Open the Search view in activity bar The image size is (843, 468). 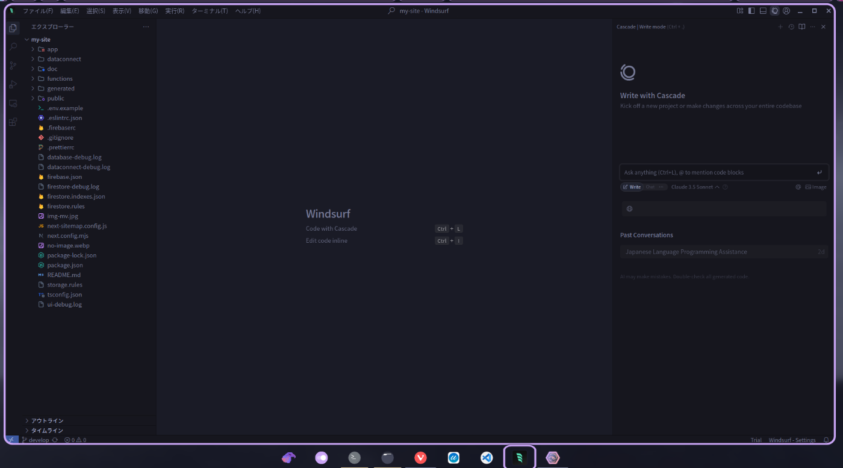tap(13, 47)
